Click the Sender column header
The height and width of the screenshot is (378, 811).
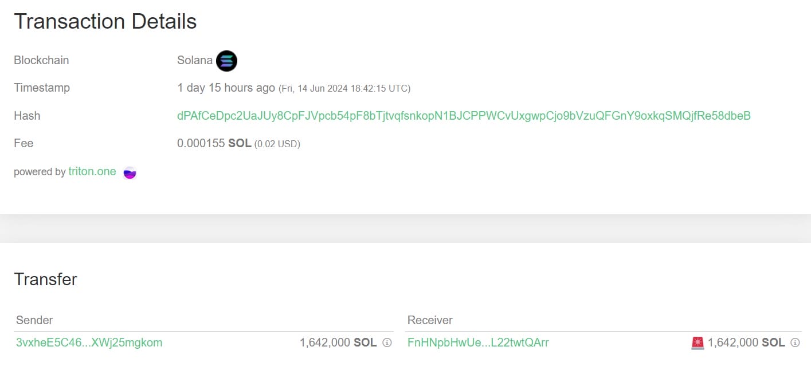point(34,320)
